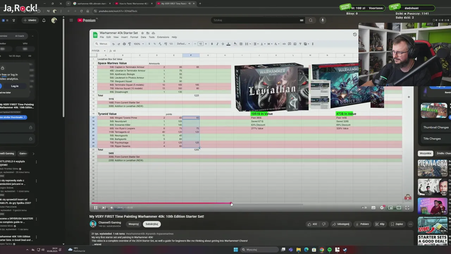Pause the YouTube video
Viewport: 451px width, 254px height.
(x=95, y=208)
